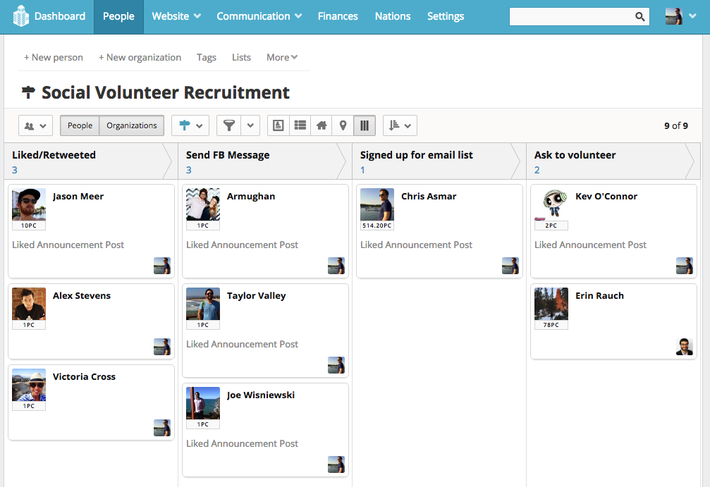Image resolution: width=710 pixels, height=487 pixels.
Task: Click Victoria Cross profile photo
Action: click(x=29, y=386)
